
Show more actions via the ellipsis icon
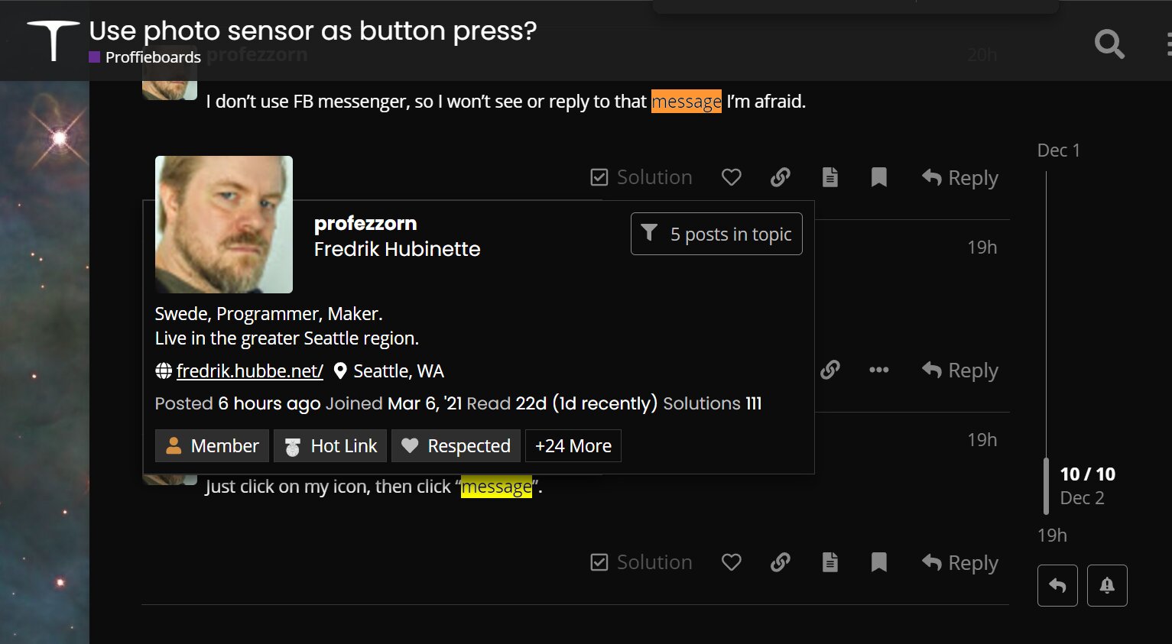click(x=878, y=370)
